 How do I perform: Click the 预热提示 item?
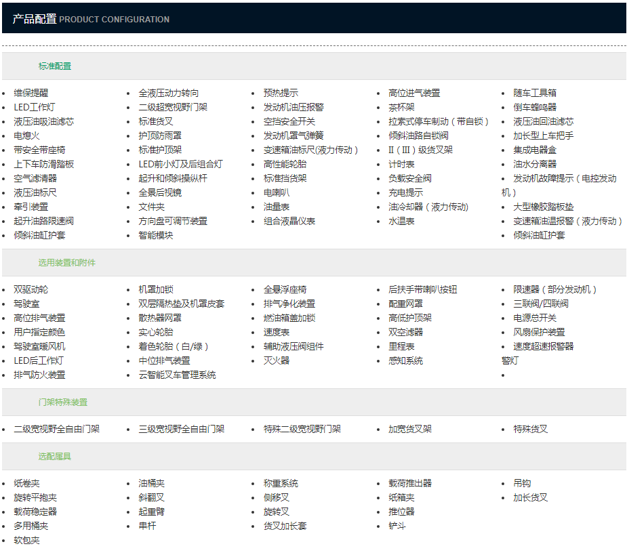(x=281, y=93)
